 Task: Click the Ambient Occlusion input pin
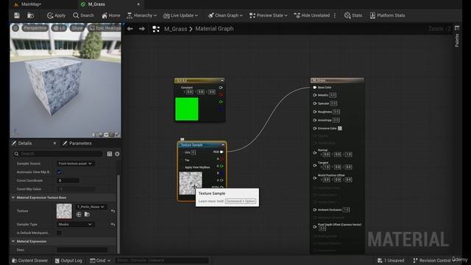click(x=315, y=210)
